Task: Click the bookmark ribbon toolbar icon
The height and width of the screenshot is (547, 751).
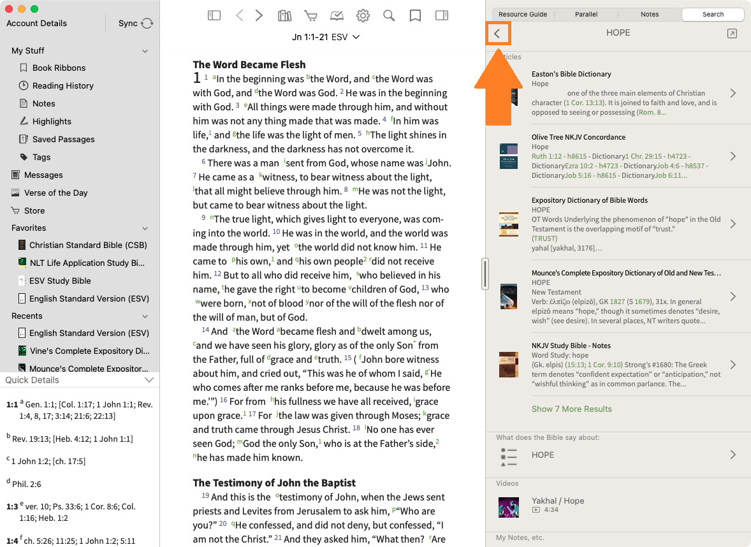Action: tap(415, 16)
